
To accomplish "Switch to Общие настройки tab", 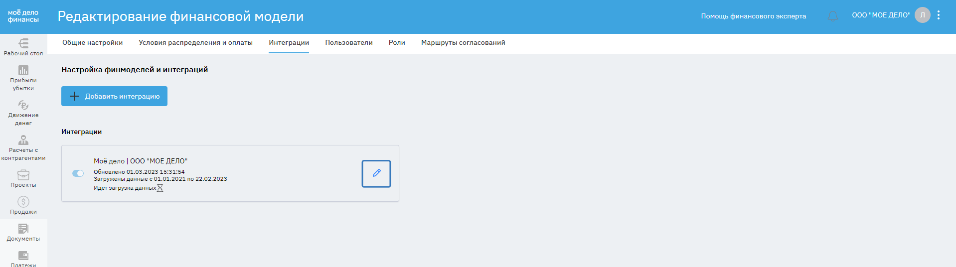I will 92,43.
